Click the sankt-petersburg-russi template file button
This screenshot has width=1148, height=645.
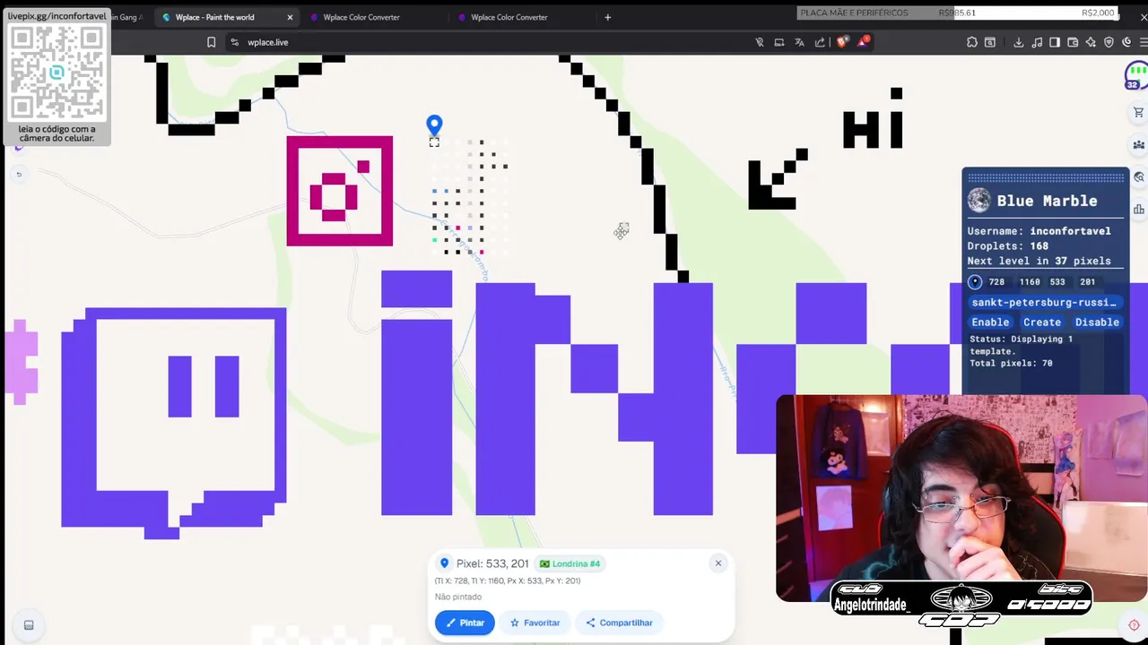pyautogui.click(x=1044, y=302)
